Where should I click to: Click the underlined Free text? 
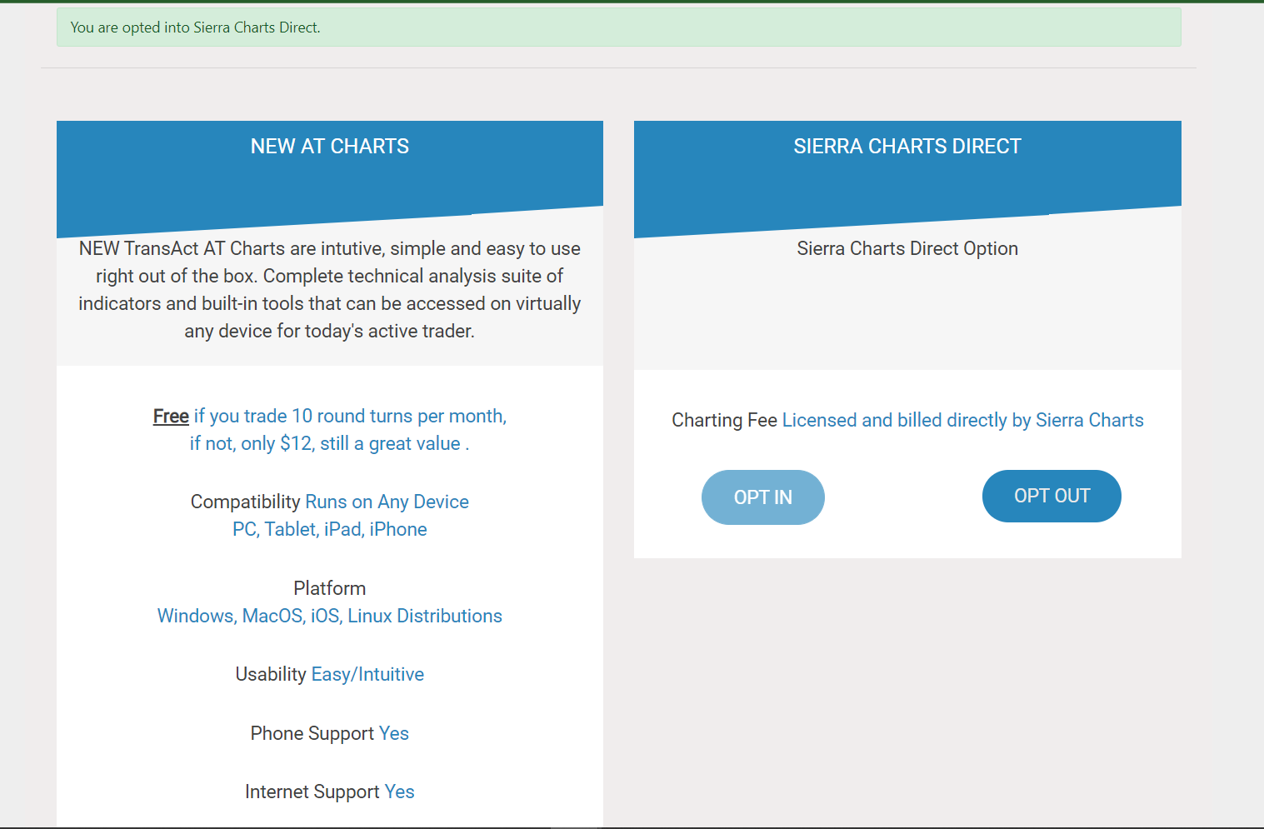(171, 417)
